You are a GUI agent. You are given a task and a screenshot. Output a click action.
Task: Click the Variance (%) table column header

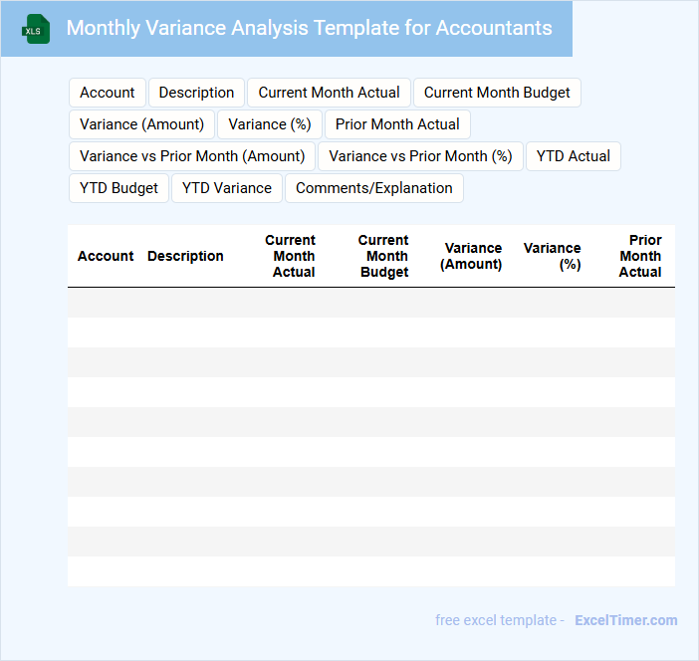(553, 256)
